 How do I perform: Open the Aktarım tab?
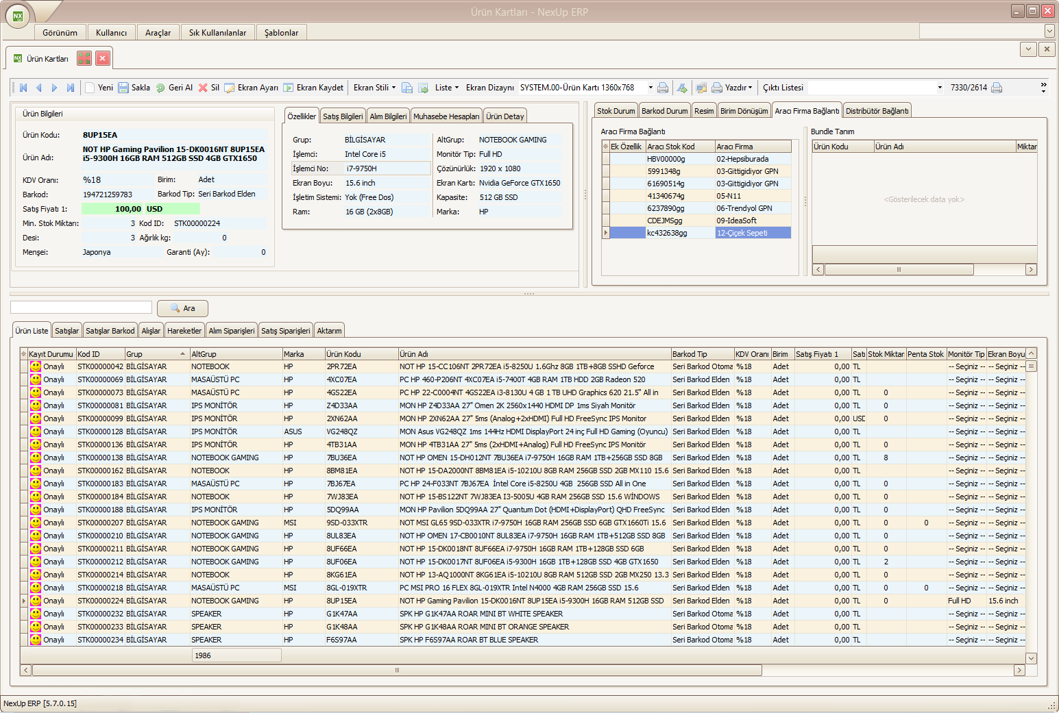[x=329, y=331]
